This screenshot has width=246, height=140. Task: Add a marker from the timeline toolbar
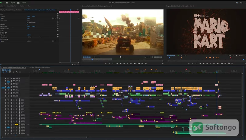(13, 72)
